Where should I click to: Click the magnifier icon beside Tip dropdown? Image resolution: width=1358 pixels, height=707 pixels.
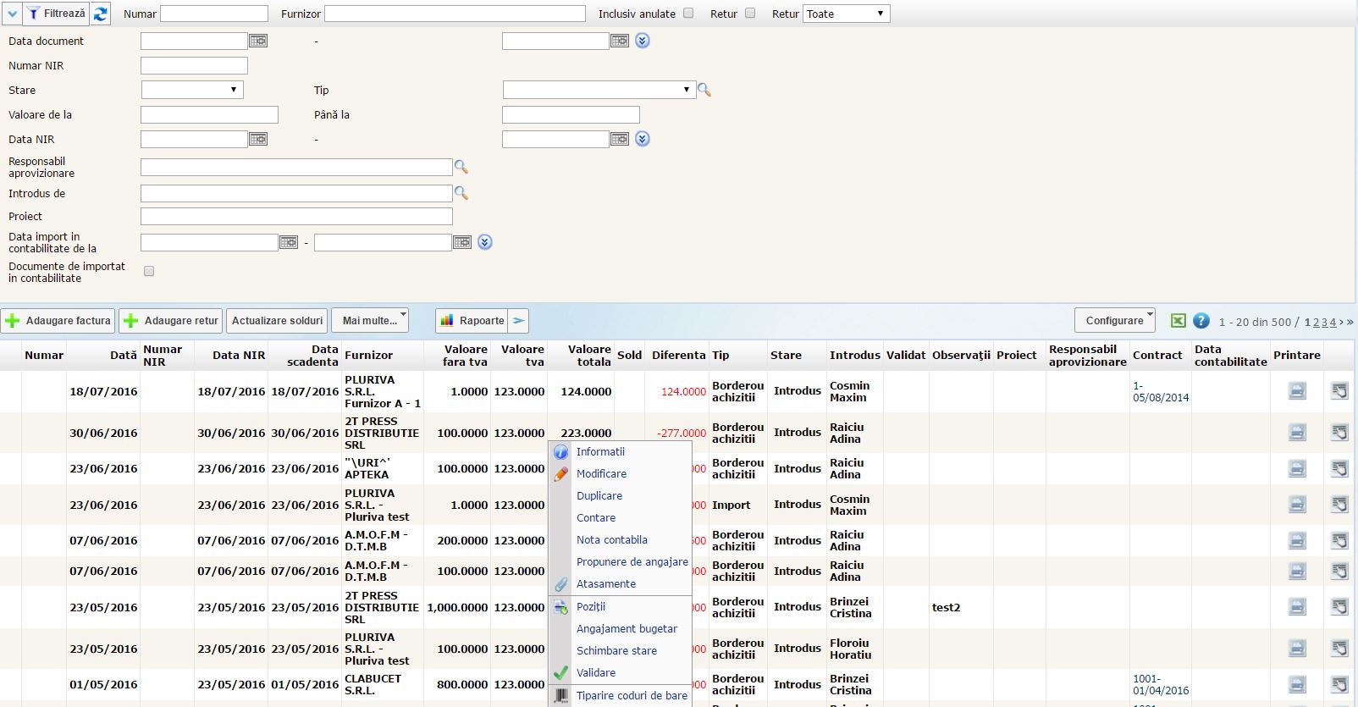[x=704, y=90]
